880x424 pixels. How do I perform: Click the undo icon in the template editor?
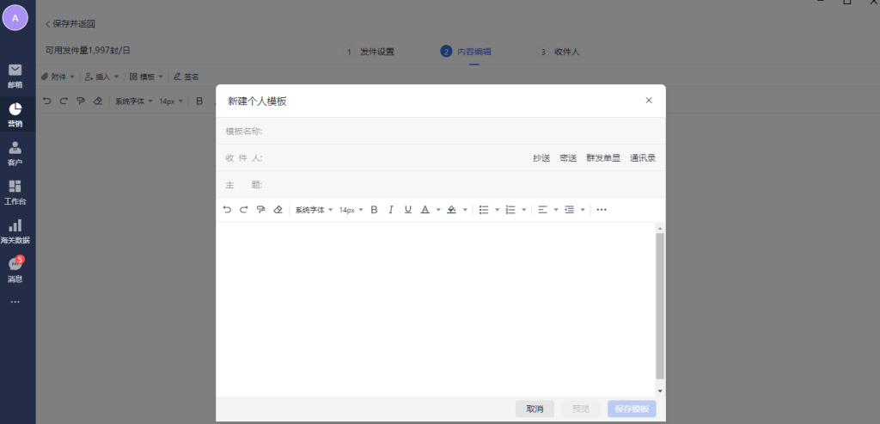point(227,210)
